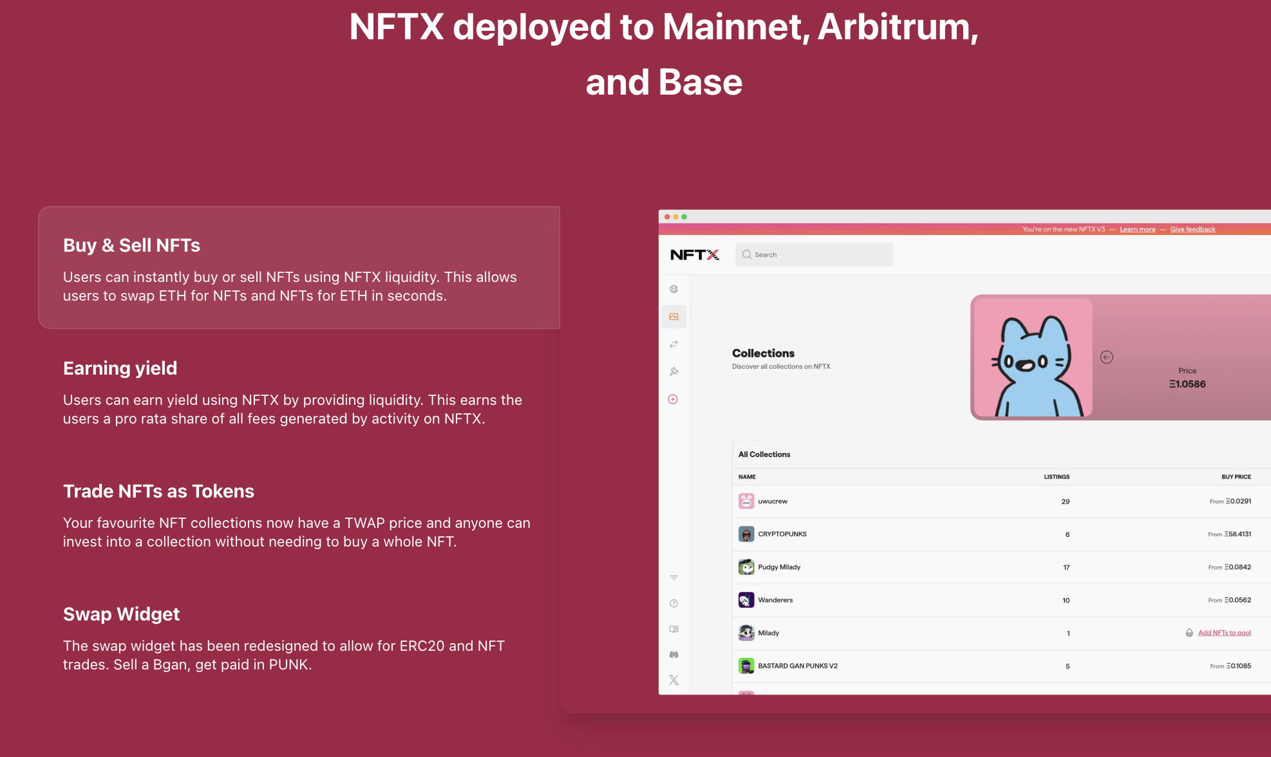
Task: Click the Discord icon in sidebar
Action: tap(673, 655)
